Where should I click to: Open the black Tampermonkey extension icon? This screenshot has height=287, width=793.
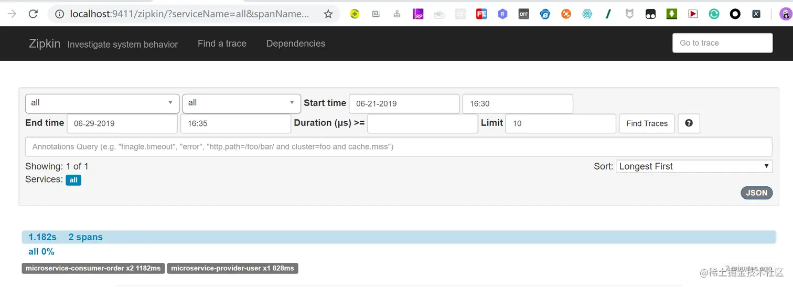(650, 14)
